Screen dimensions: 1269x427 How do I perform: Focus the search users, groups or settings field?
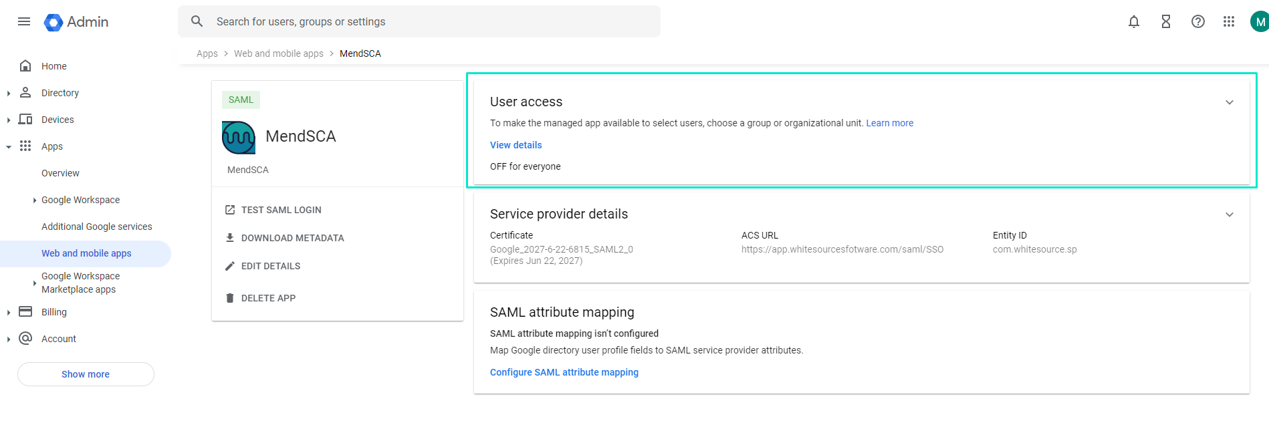[428, 21]
